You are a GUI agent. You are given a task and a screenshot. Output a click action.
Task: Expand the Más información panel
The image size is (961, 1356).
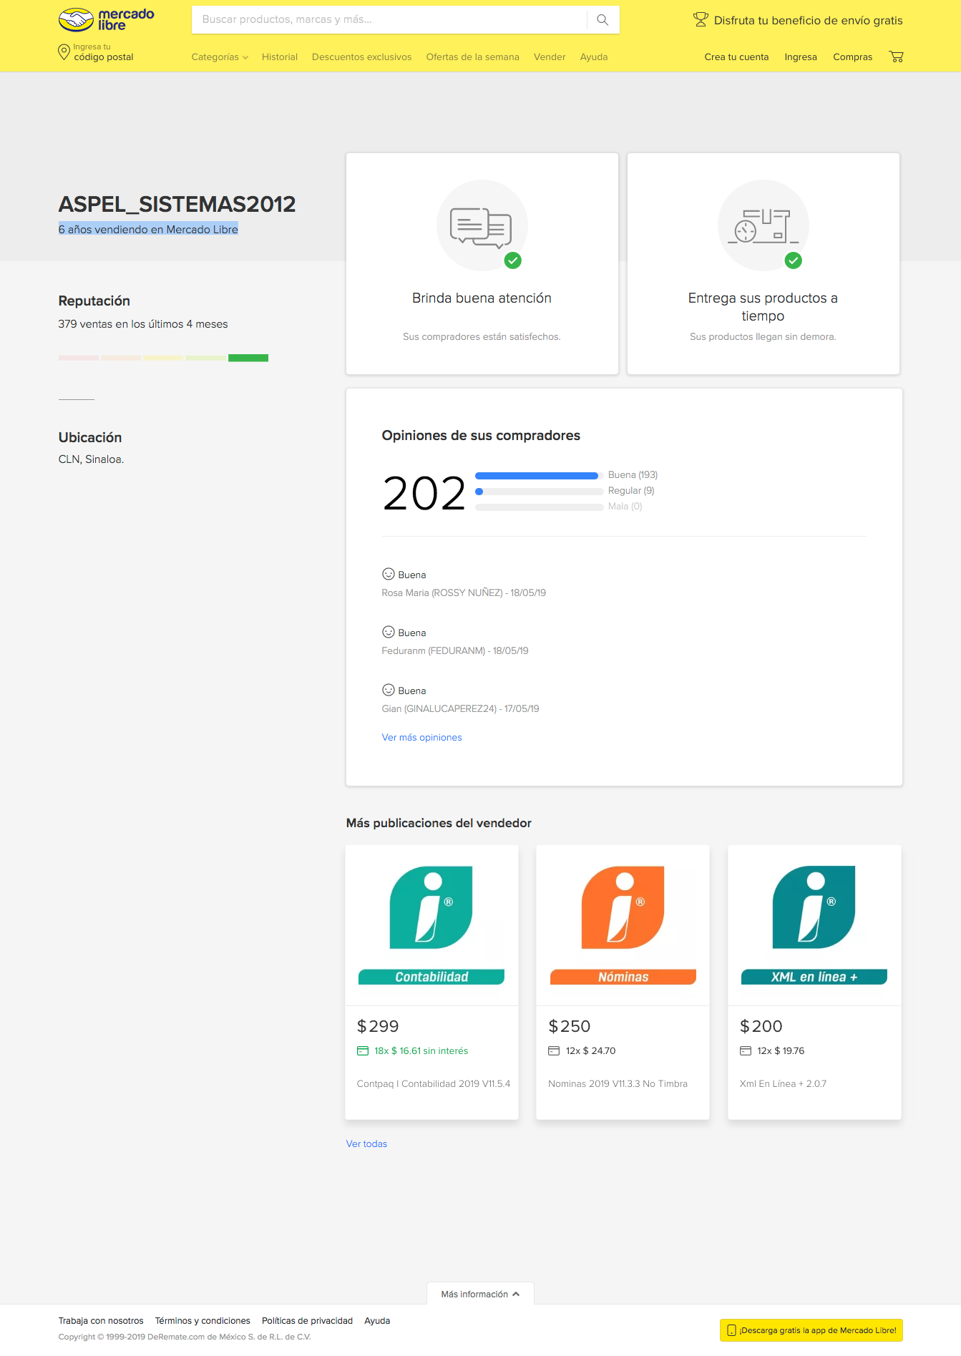(480, 1294)
